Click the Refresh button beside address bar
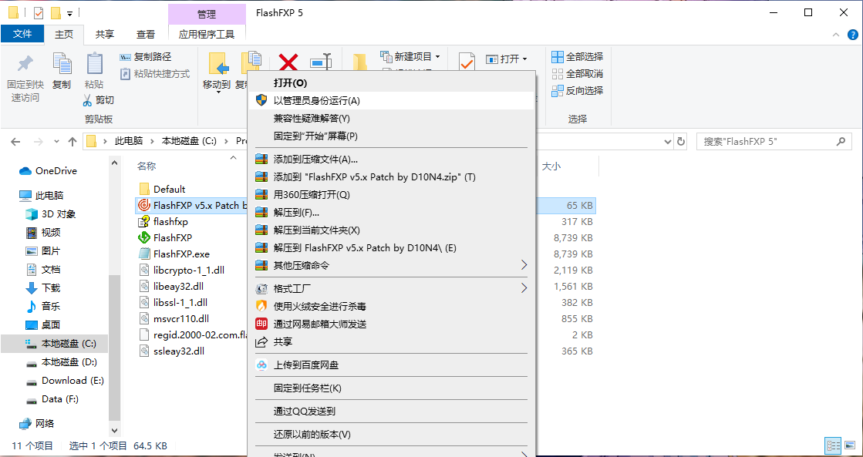The height and width of the screenshot is (457, 863). click(681, 141)
